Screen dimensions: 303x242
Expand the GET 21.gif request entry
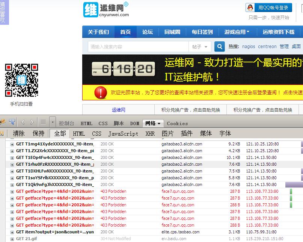click(x=12, y=239)
